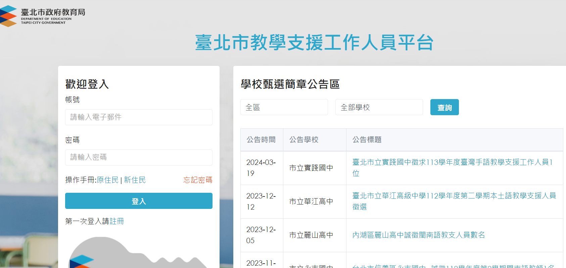This screenshot has height=268, width=566.
Task: Focus the password input field
Action: pyautogui.click(x=139, y=158)
